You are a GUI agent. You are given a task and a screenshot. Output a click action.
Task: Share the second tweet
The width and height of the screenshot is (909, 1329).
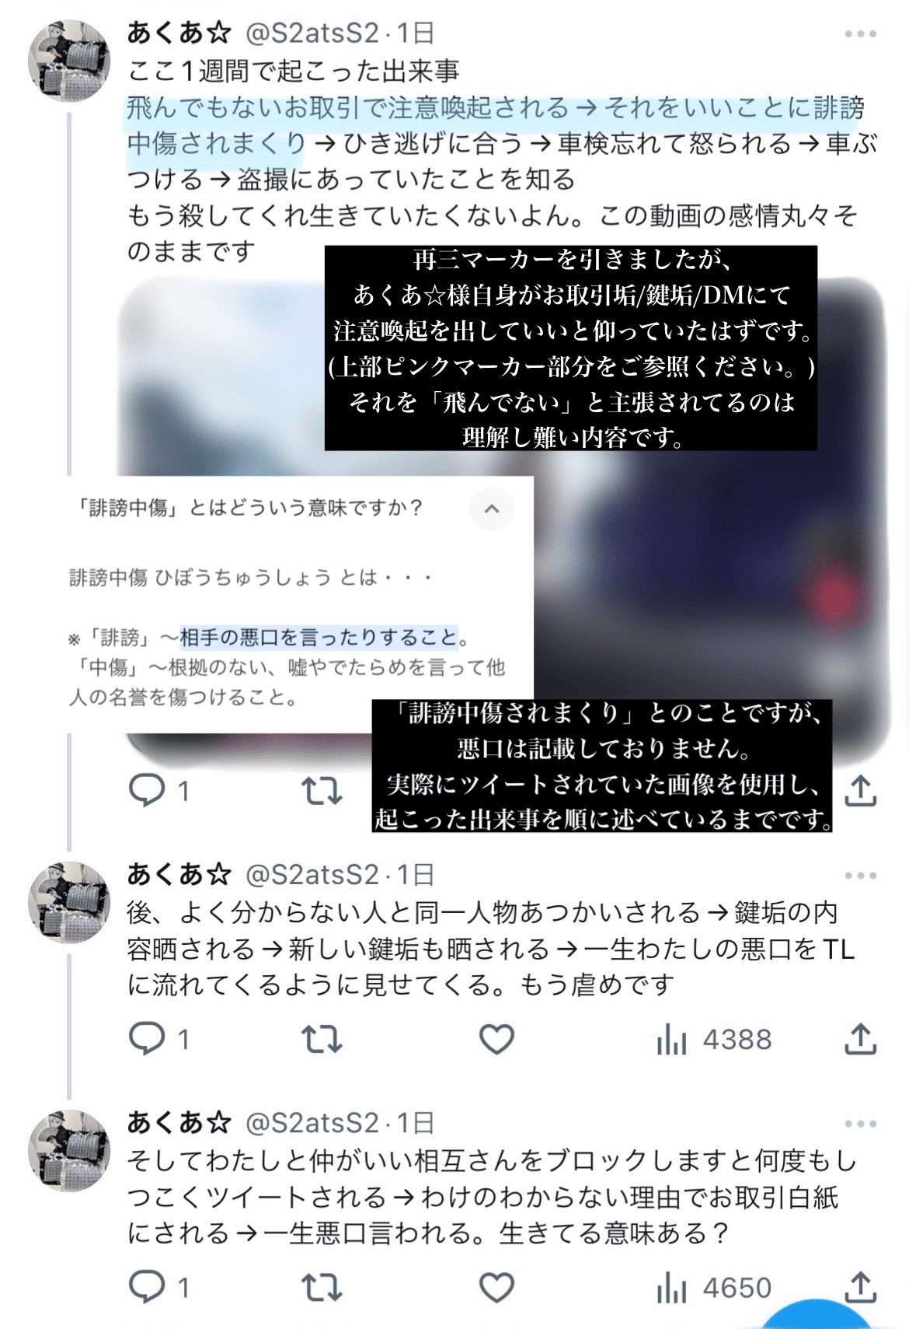pos(860,1039)
